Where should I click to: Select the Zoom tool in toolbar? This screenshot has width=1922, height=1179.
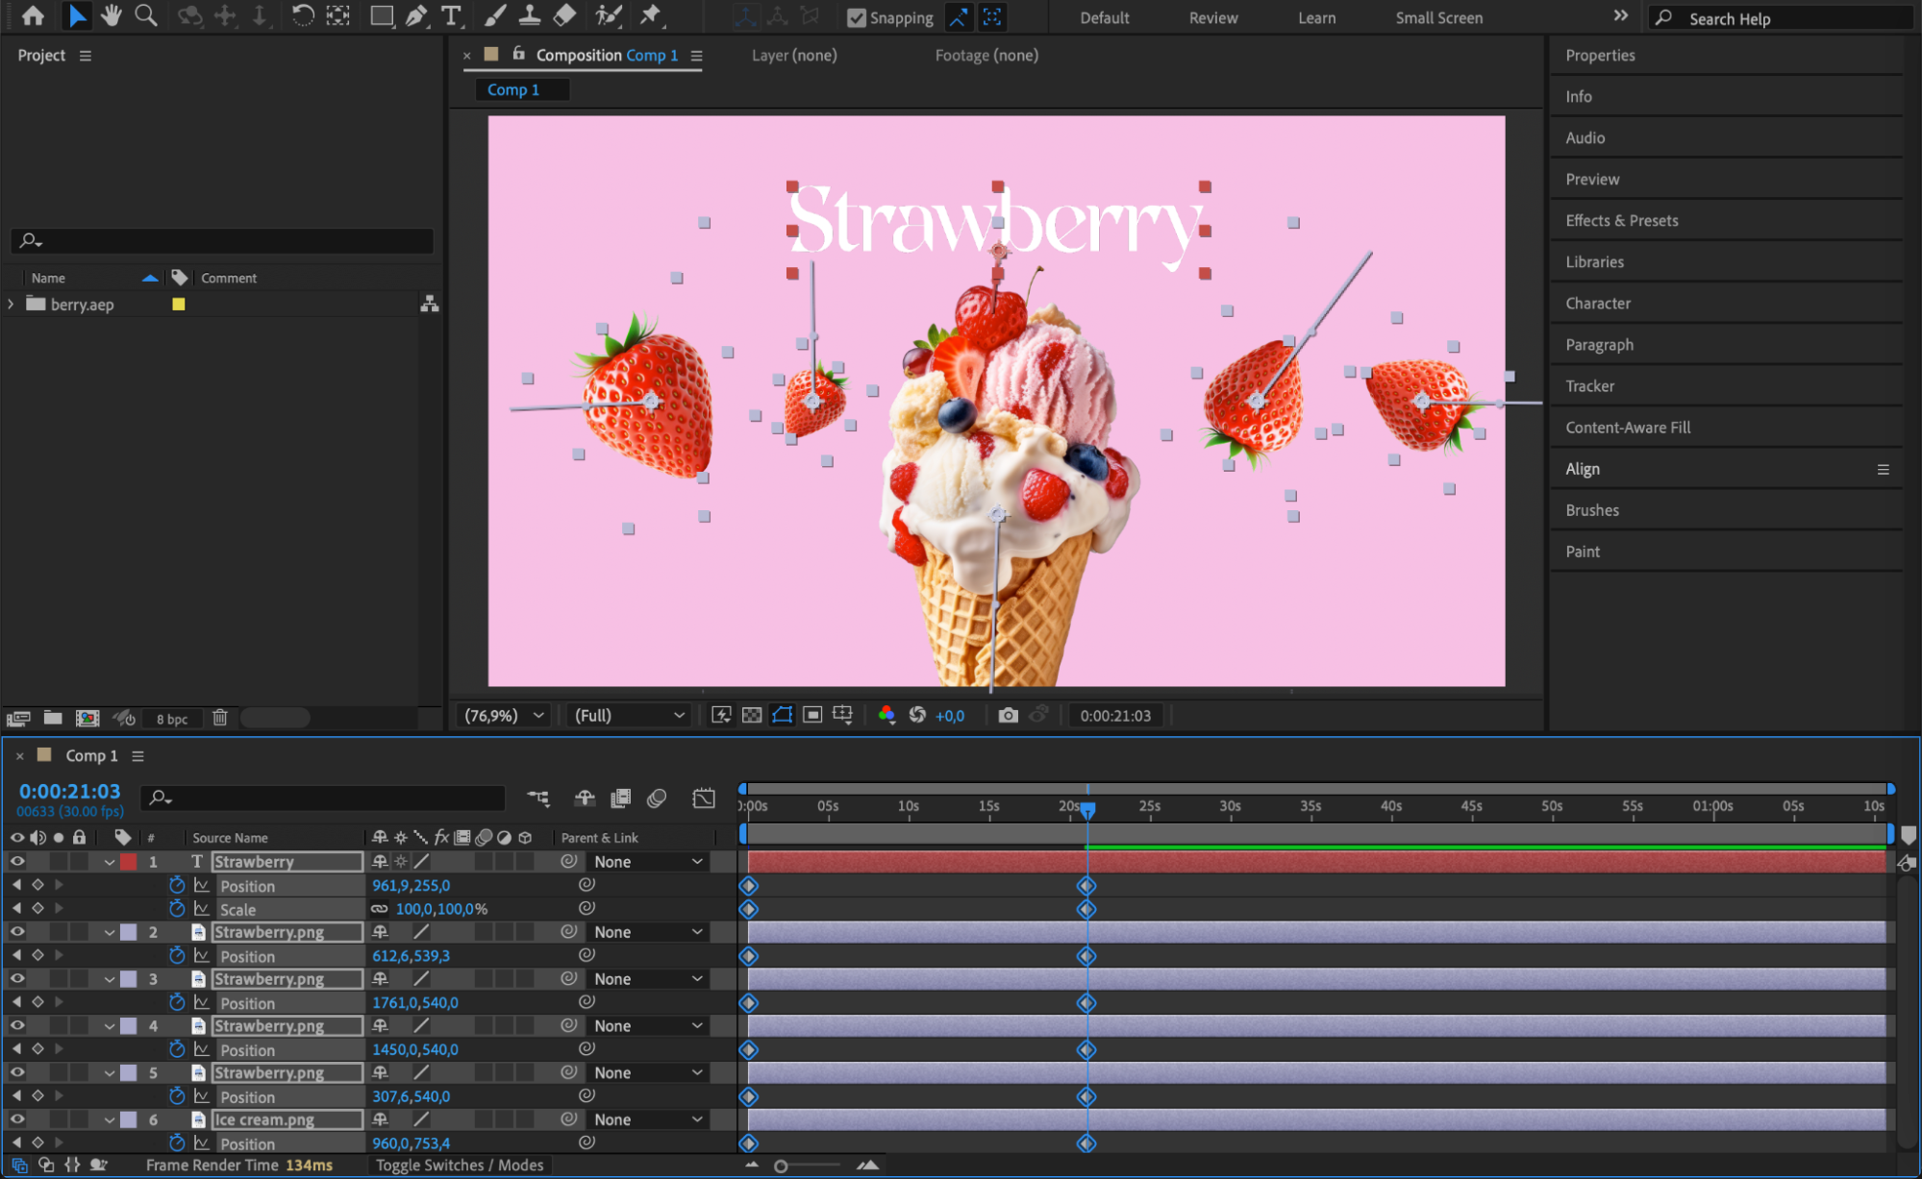click(145, 15)
